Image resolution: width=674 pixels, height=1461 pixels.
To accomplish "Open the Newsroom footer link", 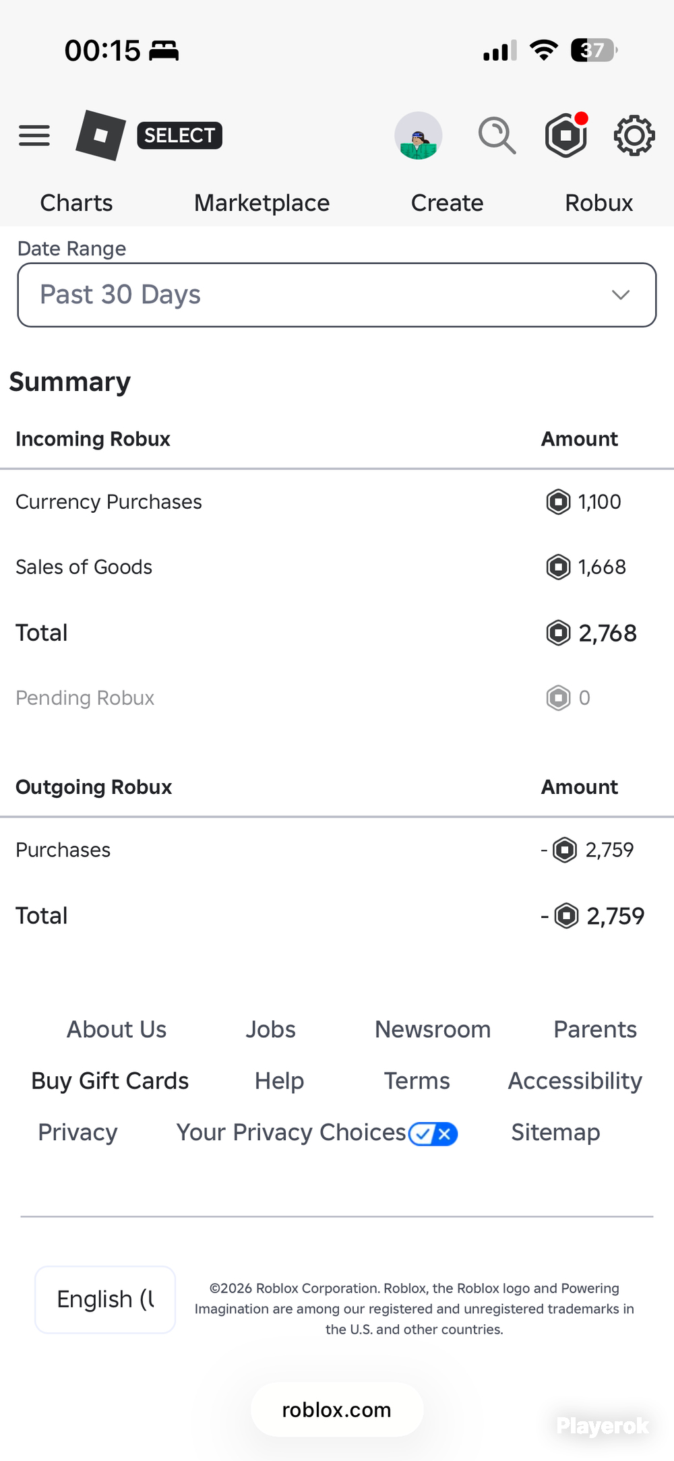I will click(433, 1030).
